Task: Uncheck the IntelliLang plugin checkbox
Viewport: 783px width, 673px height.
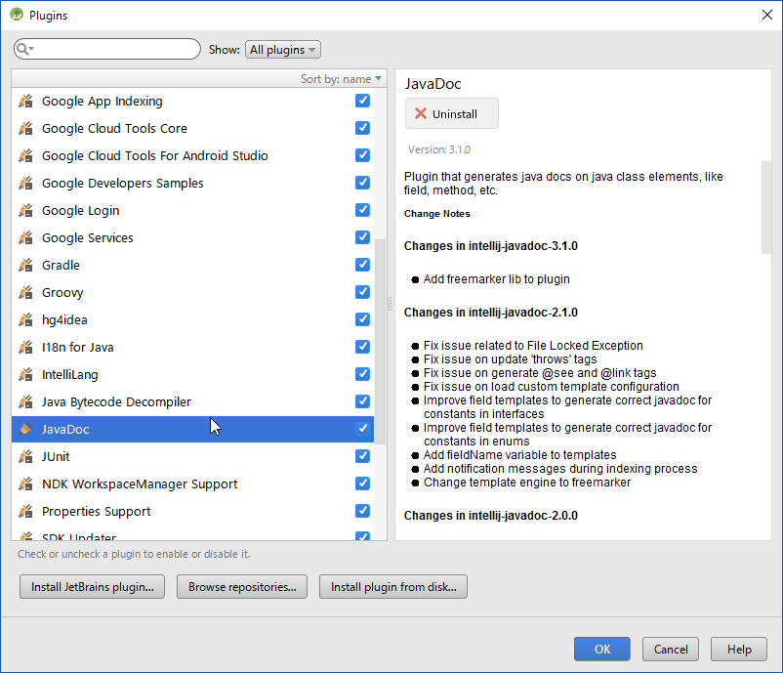Action: click(362, 374)
